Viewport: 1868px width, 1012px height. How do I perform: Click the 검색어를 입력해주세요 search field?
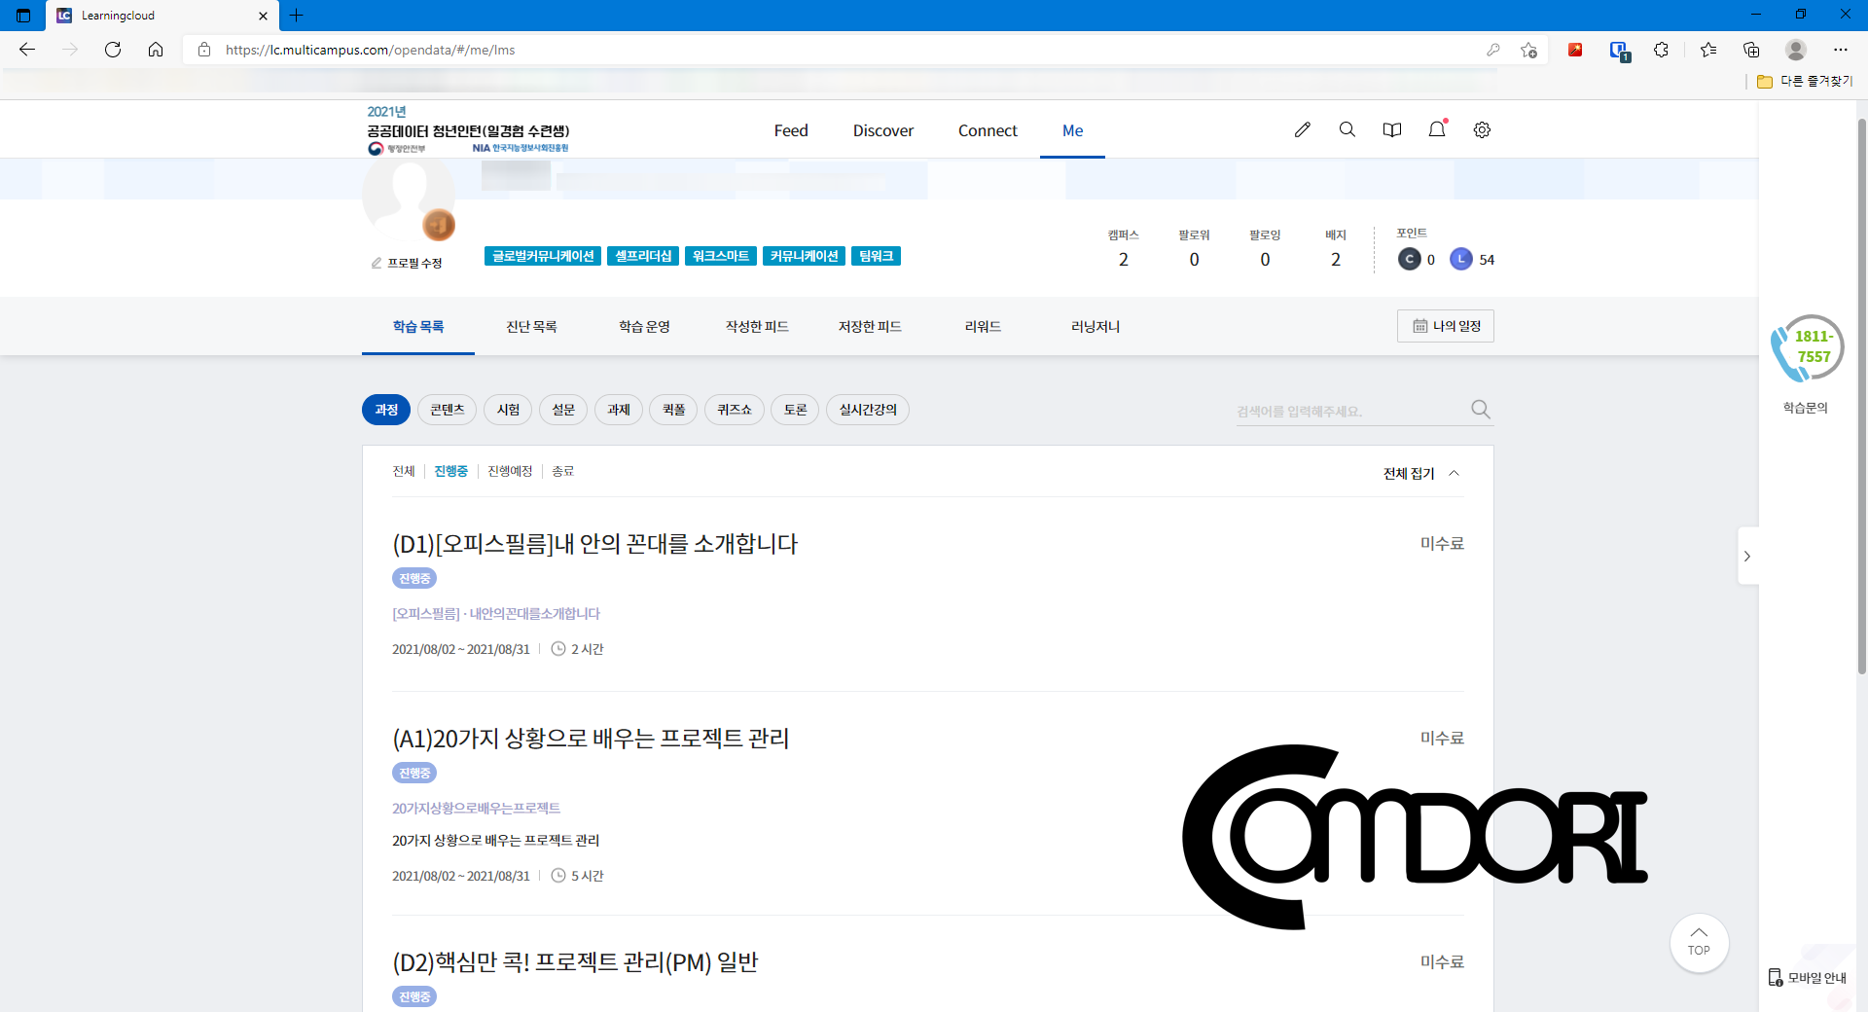coord(1350,411)
